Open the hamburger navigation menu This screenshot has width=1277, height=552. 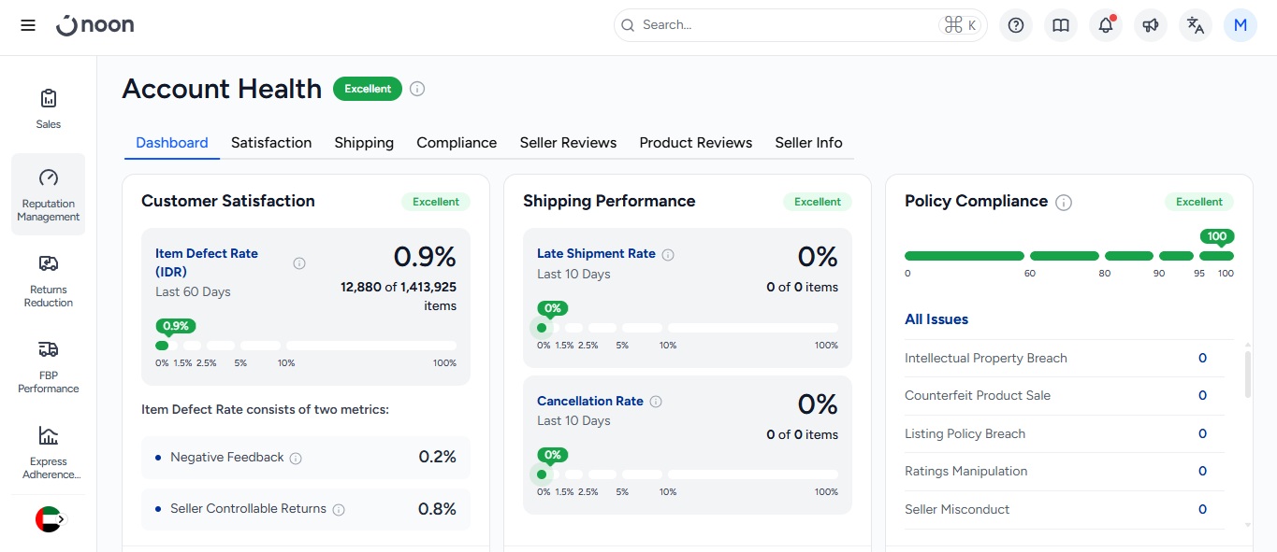(x=28, y=25)
